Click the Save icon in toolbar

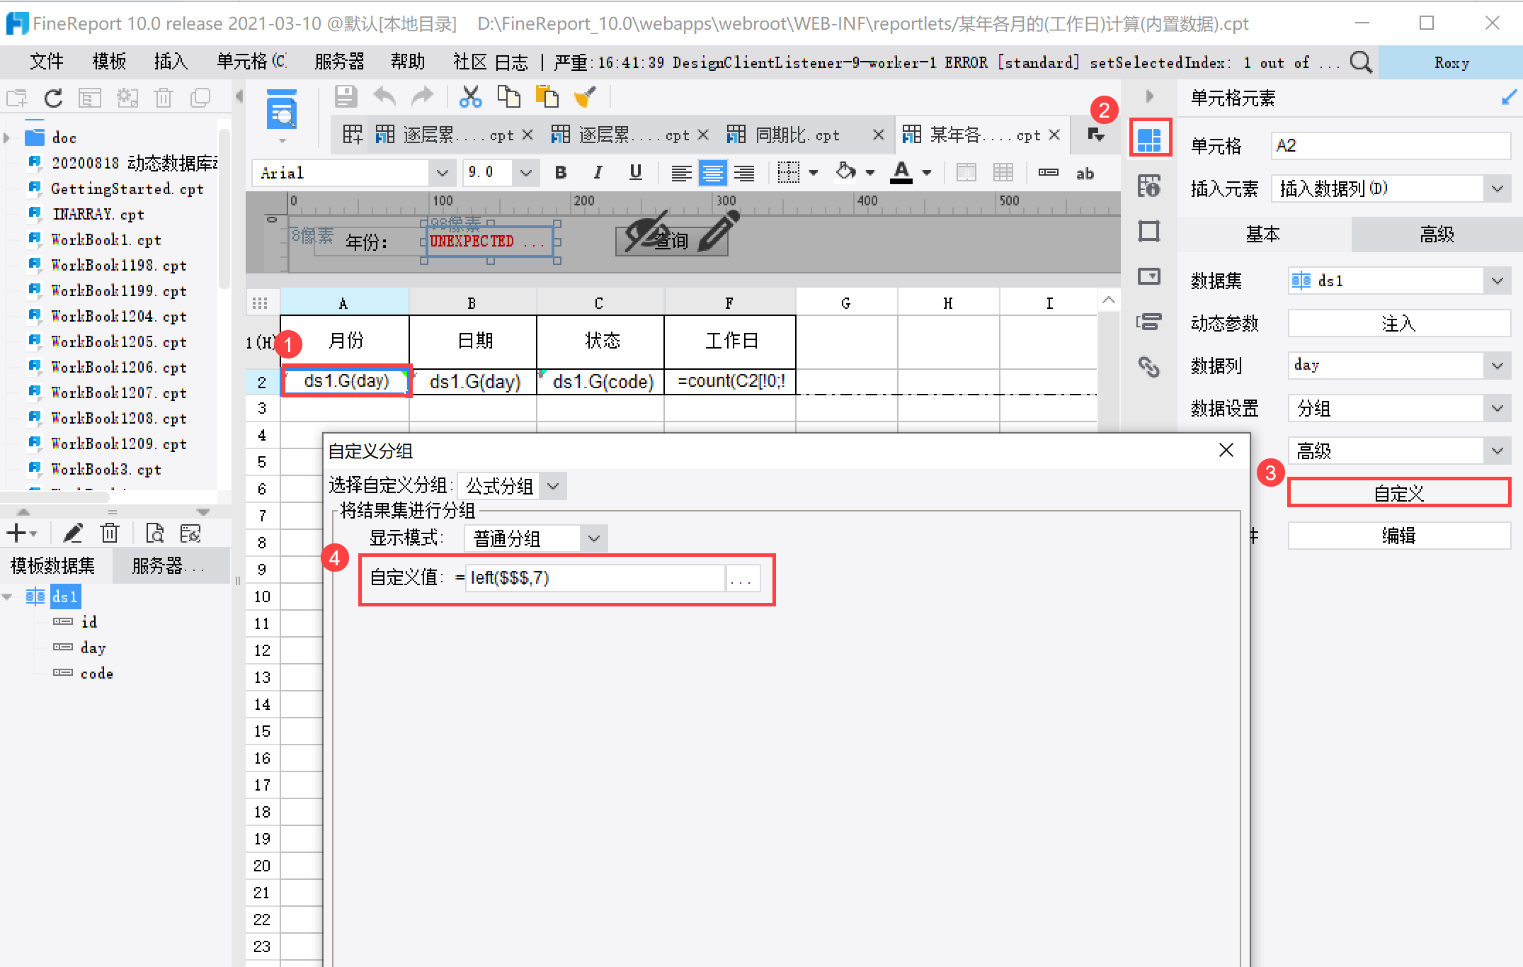(346, 96)
